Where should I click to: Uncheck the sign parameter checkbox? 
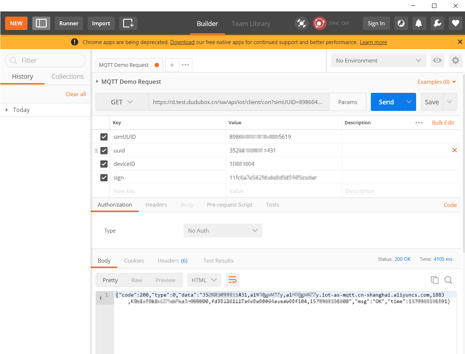(104, 177)
